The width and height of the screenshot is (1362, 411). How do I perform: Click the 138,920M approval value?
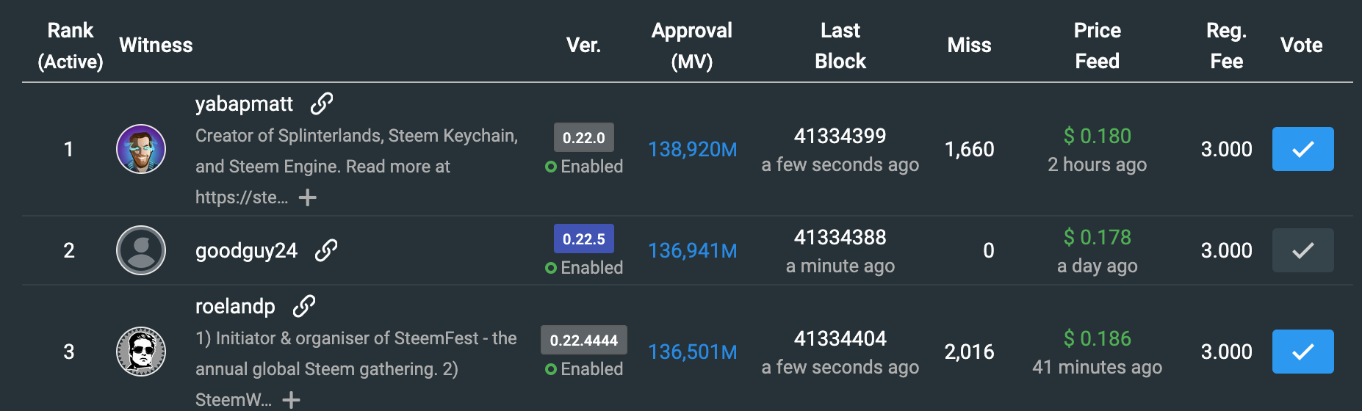coord(692,150)
